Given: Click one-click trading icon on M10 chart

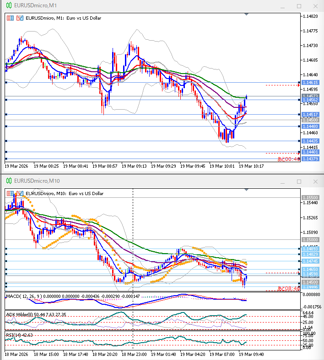Looking at the screenshot, I should [10, 193].
